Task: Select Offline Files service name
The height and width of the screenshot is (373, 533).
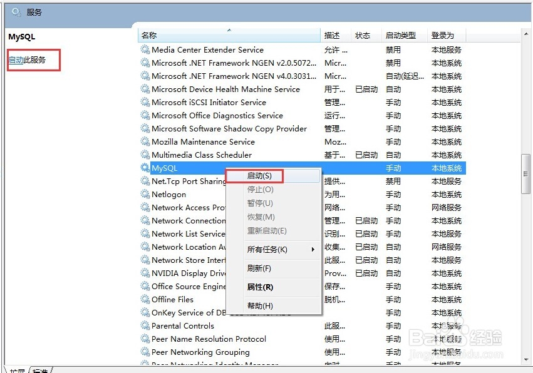Action: (x=172, y=299)
